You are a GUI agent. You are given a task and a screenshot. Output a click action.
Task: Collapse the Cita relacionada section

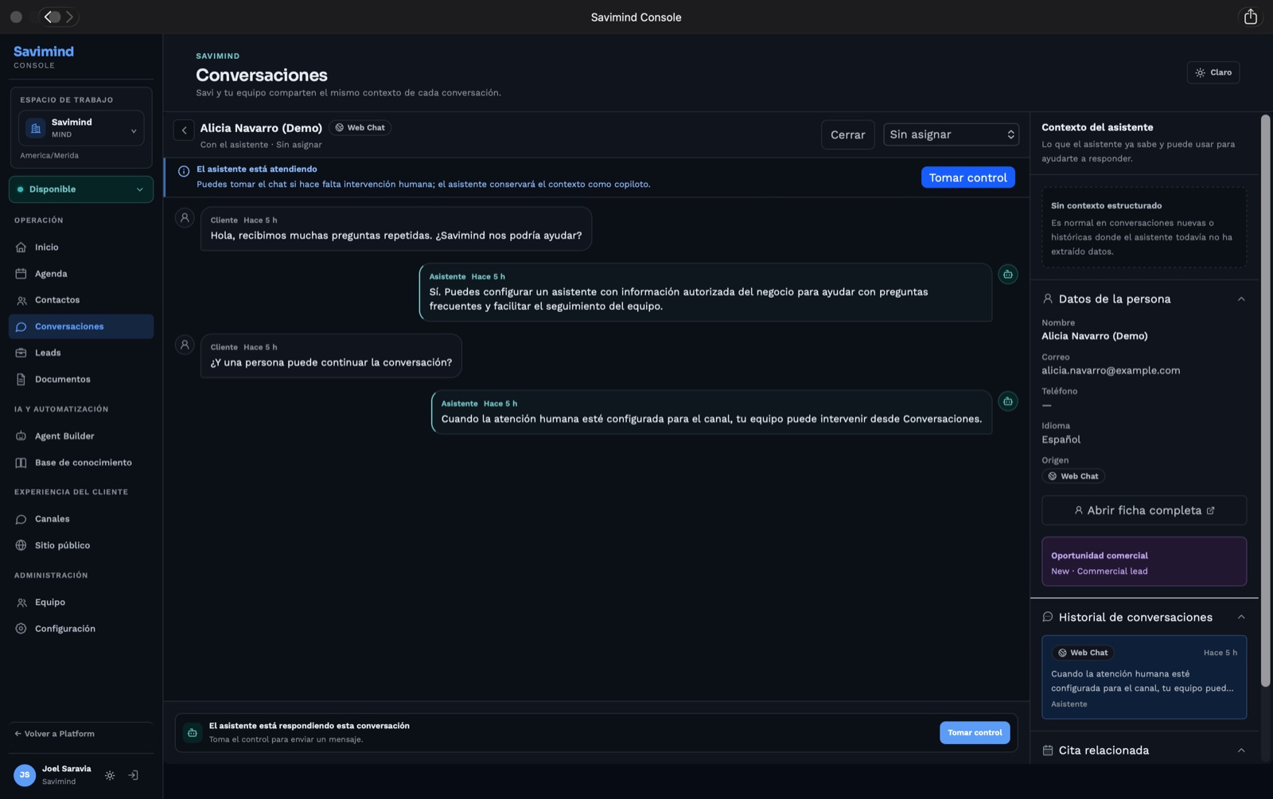1241,750
